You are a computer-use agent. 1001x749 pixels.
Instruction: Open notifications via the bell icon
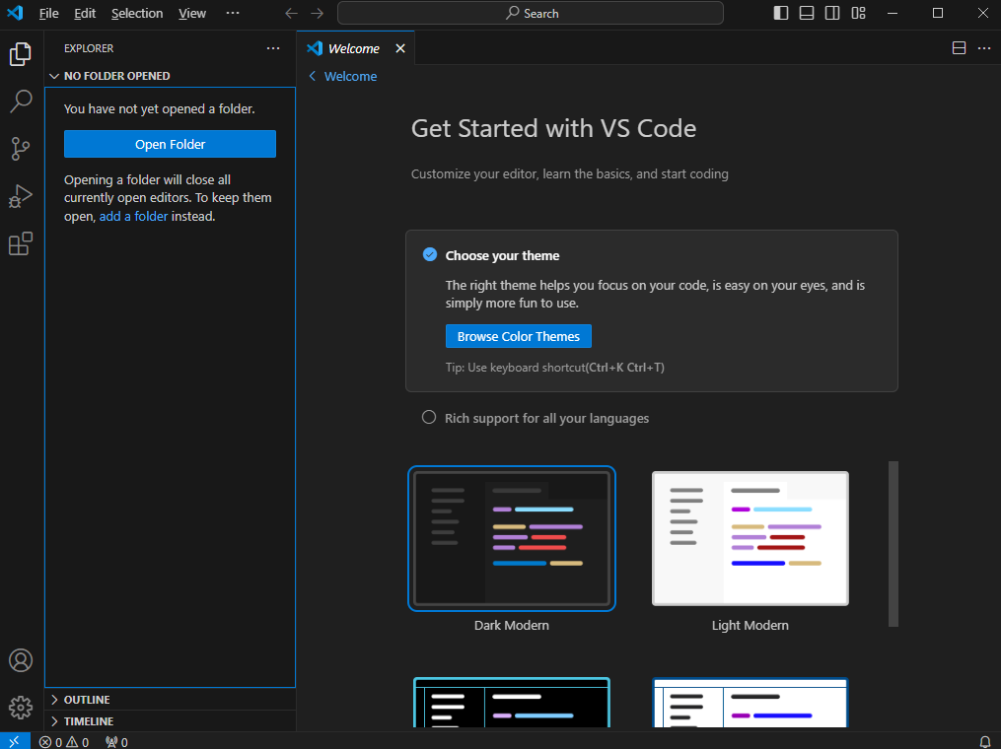click(985, 741)
